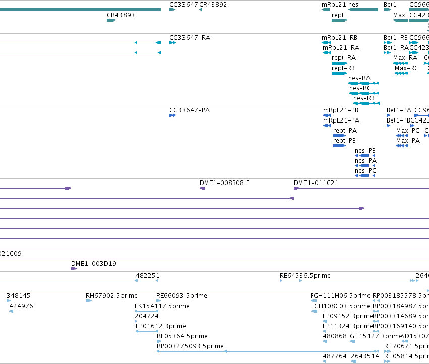
Task: Open the nes-RA transcript label
Action: [x=359, y=78]
